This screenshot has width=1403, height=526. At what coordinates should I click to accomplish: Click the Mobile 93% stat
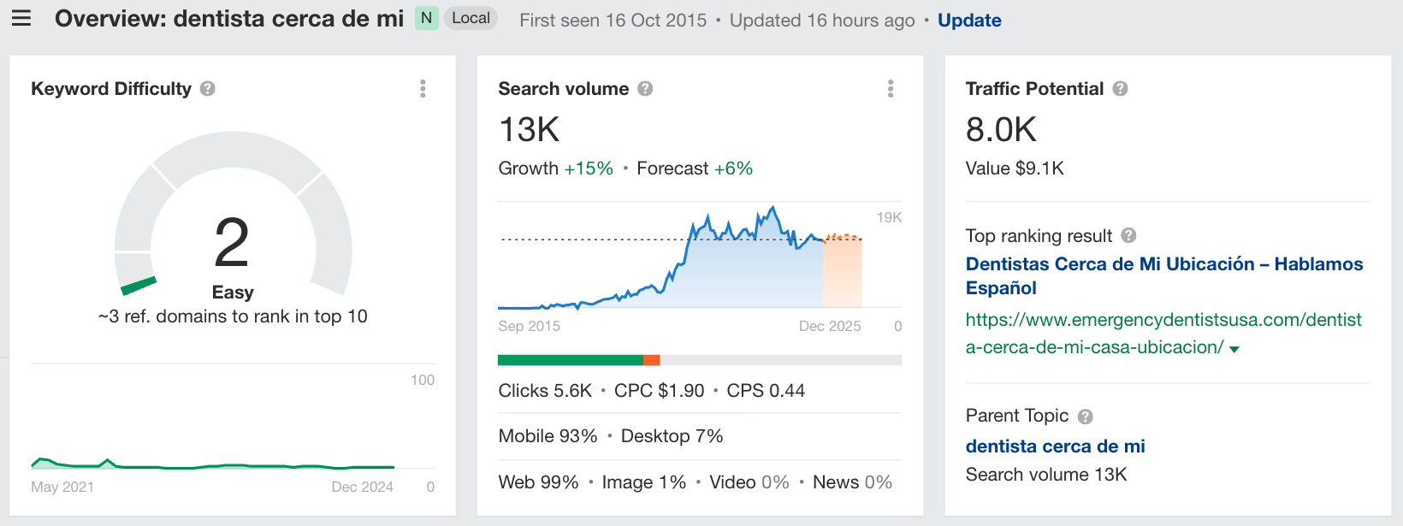click(x=548, y=436)
